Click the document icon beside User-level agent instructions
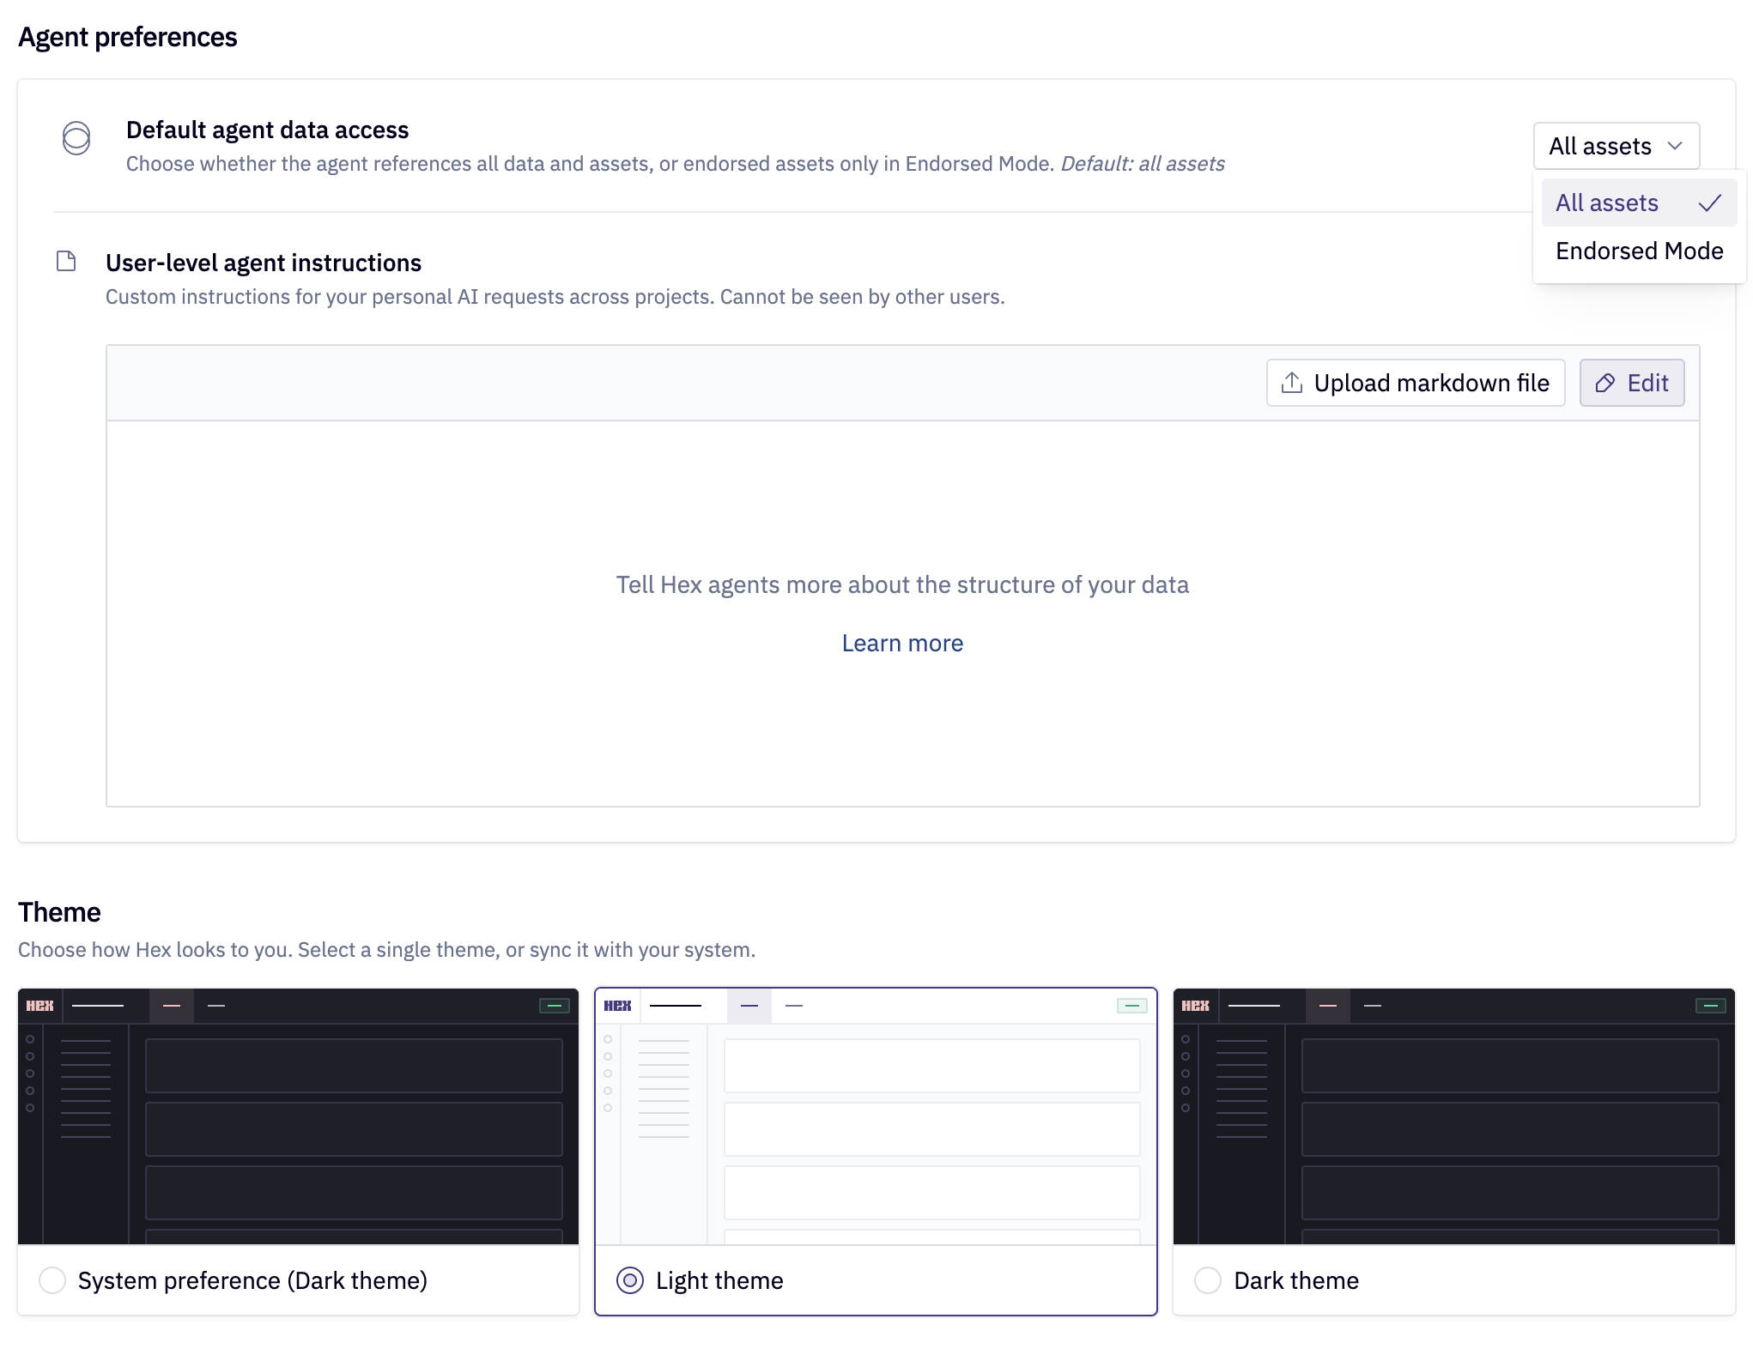This screenshot has width=1753, height=1361. pyautogui.click(x=66, y=260)
